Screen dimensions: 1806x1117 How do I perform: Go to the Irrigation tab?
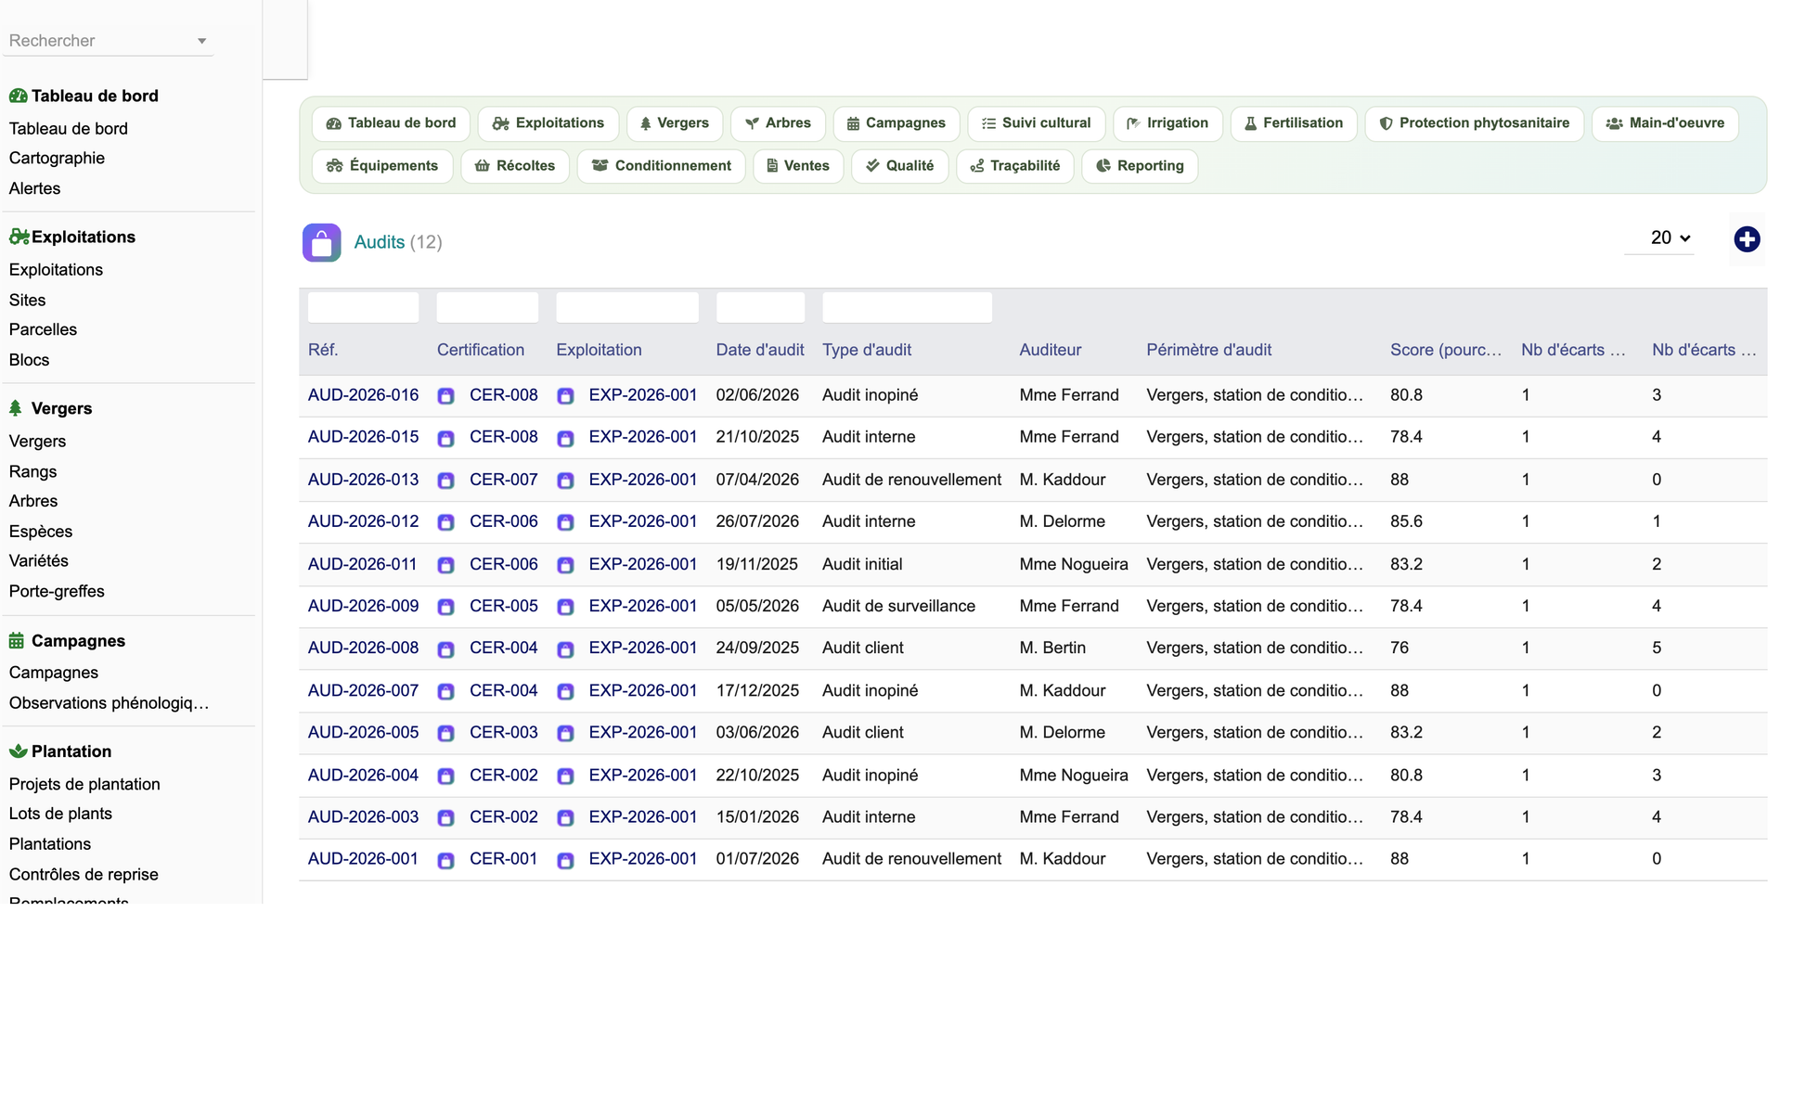coord(1167,123)
